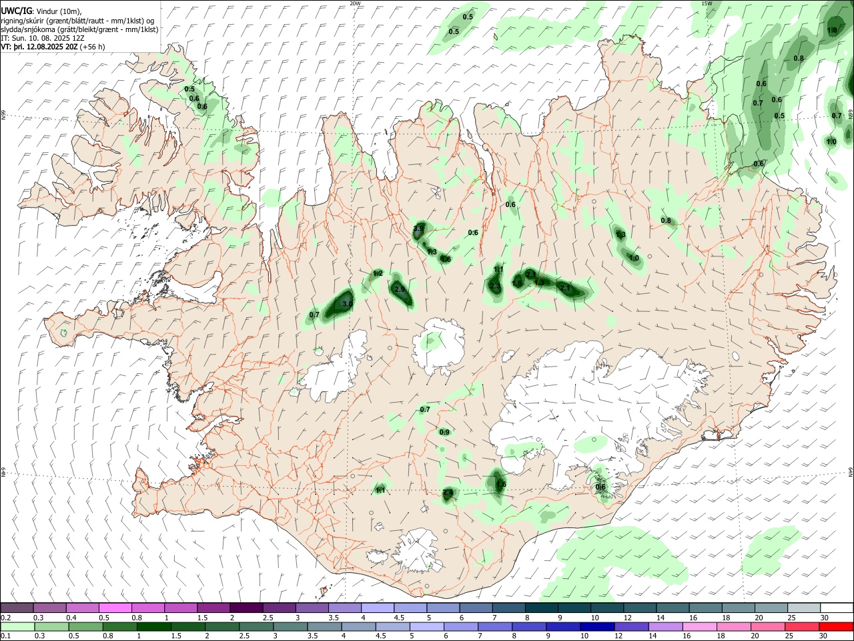
Task: Click the 'UWC/IG: Vindur (10m)' title text
Action: [x=41, y=11]
